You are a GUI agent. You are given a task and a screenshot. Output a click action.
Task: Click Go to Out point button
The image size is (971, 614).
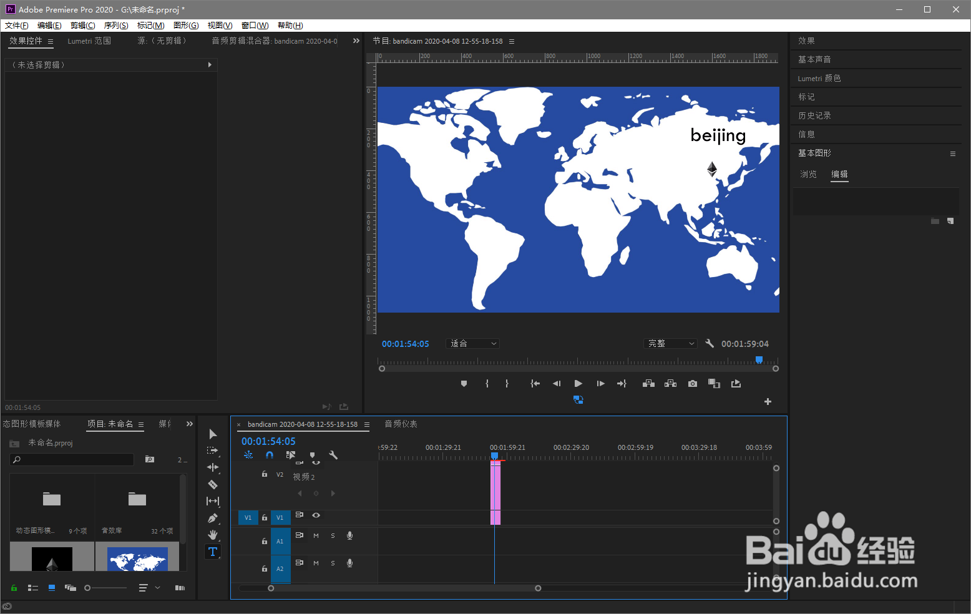(x=622, y=384)
